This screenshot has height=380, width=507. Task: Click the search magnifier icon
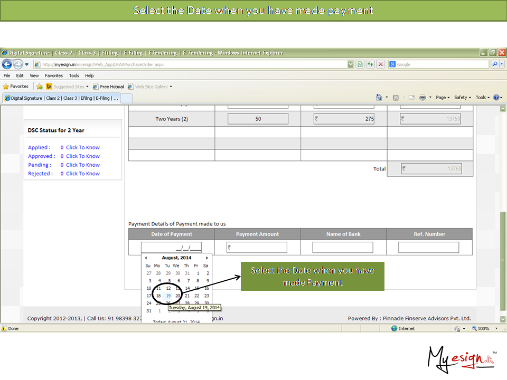click(495, 64)
